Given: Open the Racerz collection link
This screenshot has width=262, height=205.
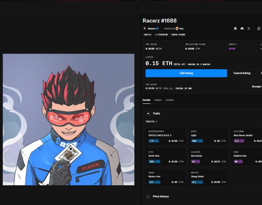Looking at the screenshot, I should 151,28.
